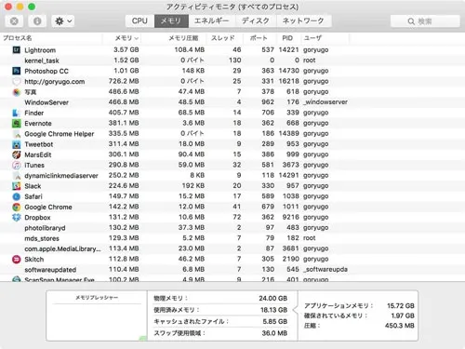Click the Slack app icon
Screen dimensions: 465x349
click(17, 186)
